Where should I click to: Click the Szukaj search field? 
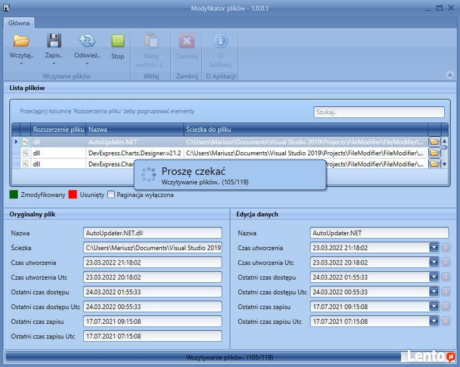[x=379, y=112]
